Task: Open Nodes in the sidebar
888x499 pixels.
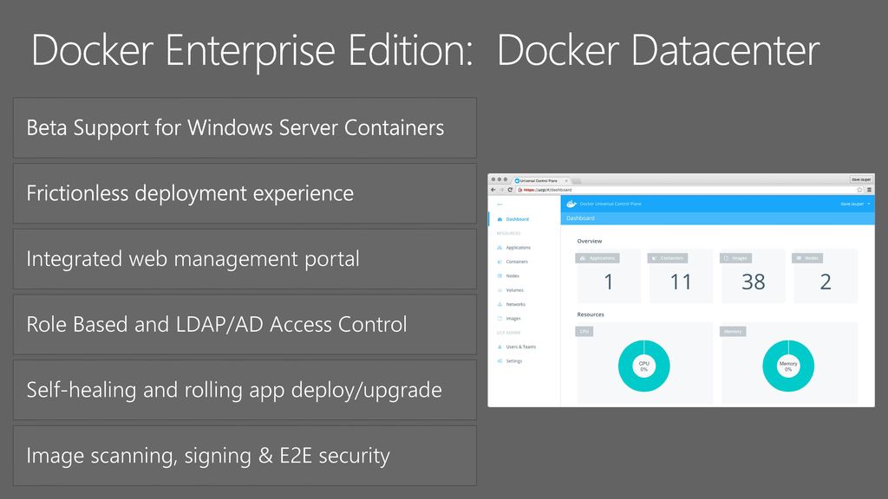Action: [x=513, y=275]
